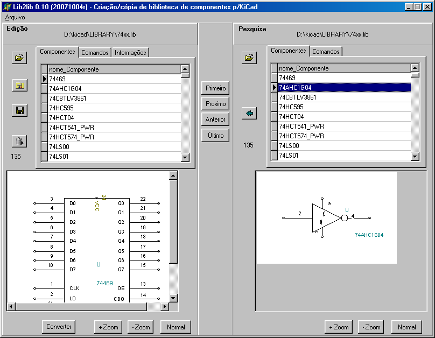Select 74AHC1G04 in Edição list
435x338 pixels.
point(114,89)
